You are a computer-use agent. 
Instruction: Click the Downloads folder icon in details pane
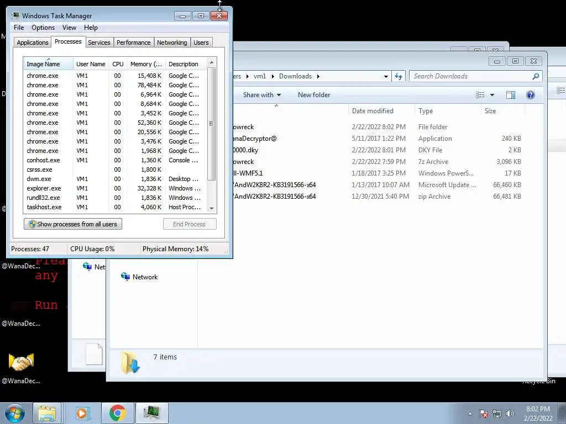(x=130, y=362)
